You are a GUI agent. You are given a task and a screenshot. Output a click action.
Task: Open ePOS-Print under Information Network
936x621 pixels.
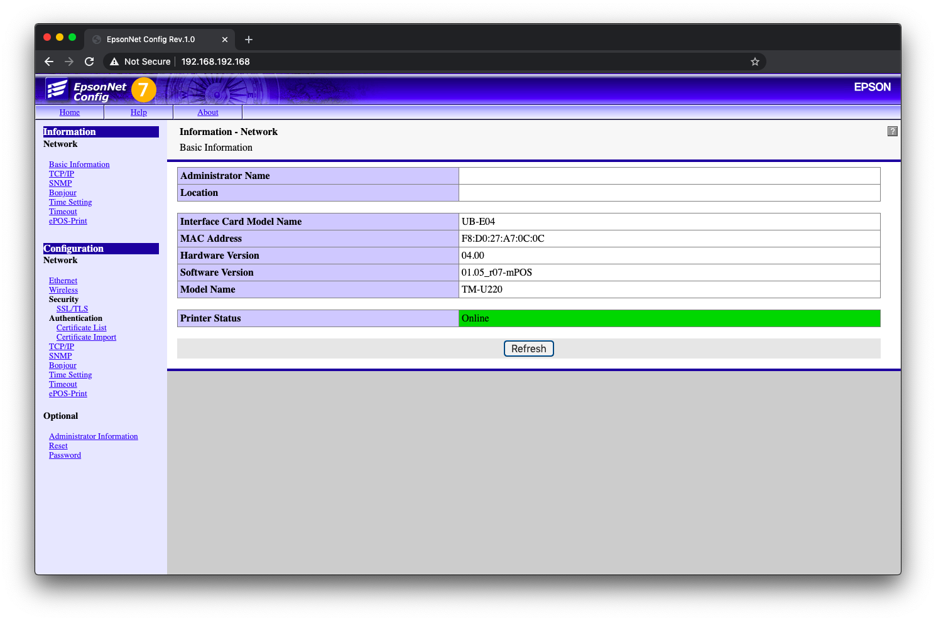[x=68, y=221]
